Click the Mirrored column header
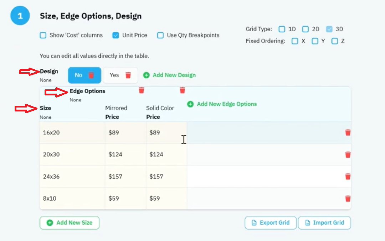This screenshot has height=241, width=385. pos(116,108)
